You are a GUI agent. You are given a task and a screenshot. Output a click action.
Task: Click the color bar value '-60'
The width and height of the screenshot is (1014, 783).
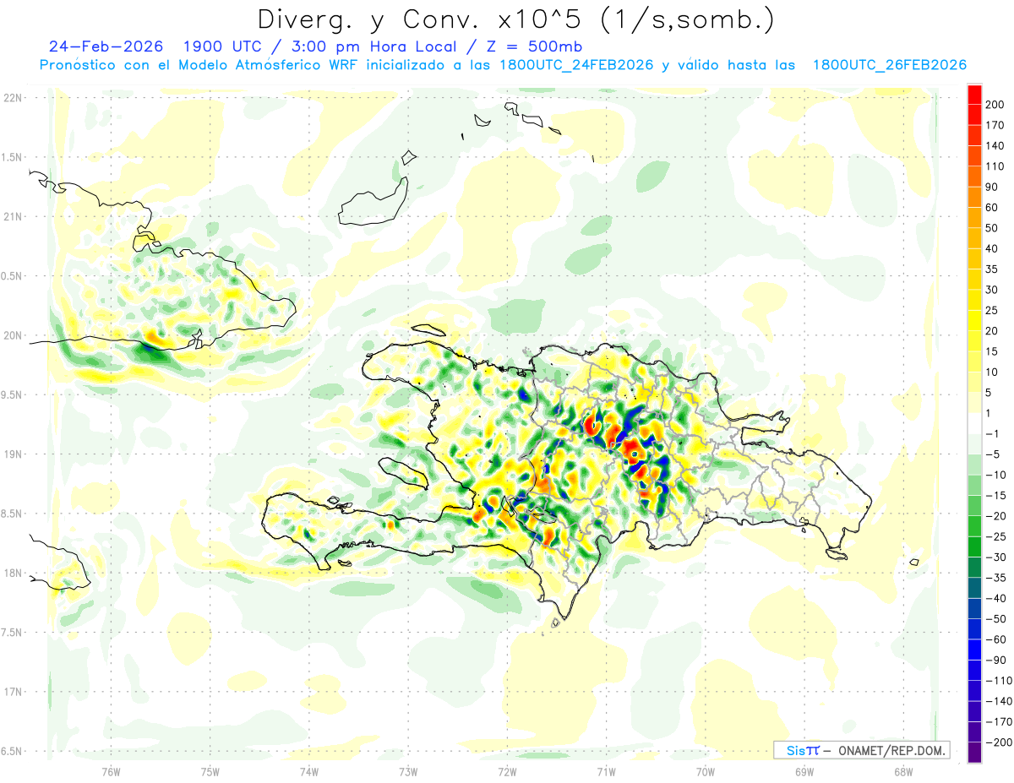995,640
